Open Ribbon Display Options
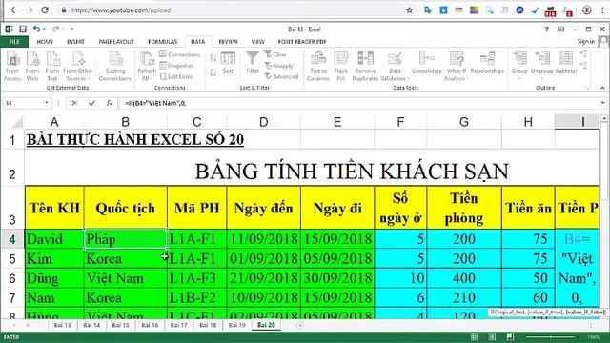This screenshot has width=610, height=343. (x=560, y=30)
